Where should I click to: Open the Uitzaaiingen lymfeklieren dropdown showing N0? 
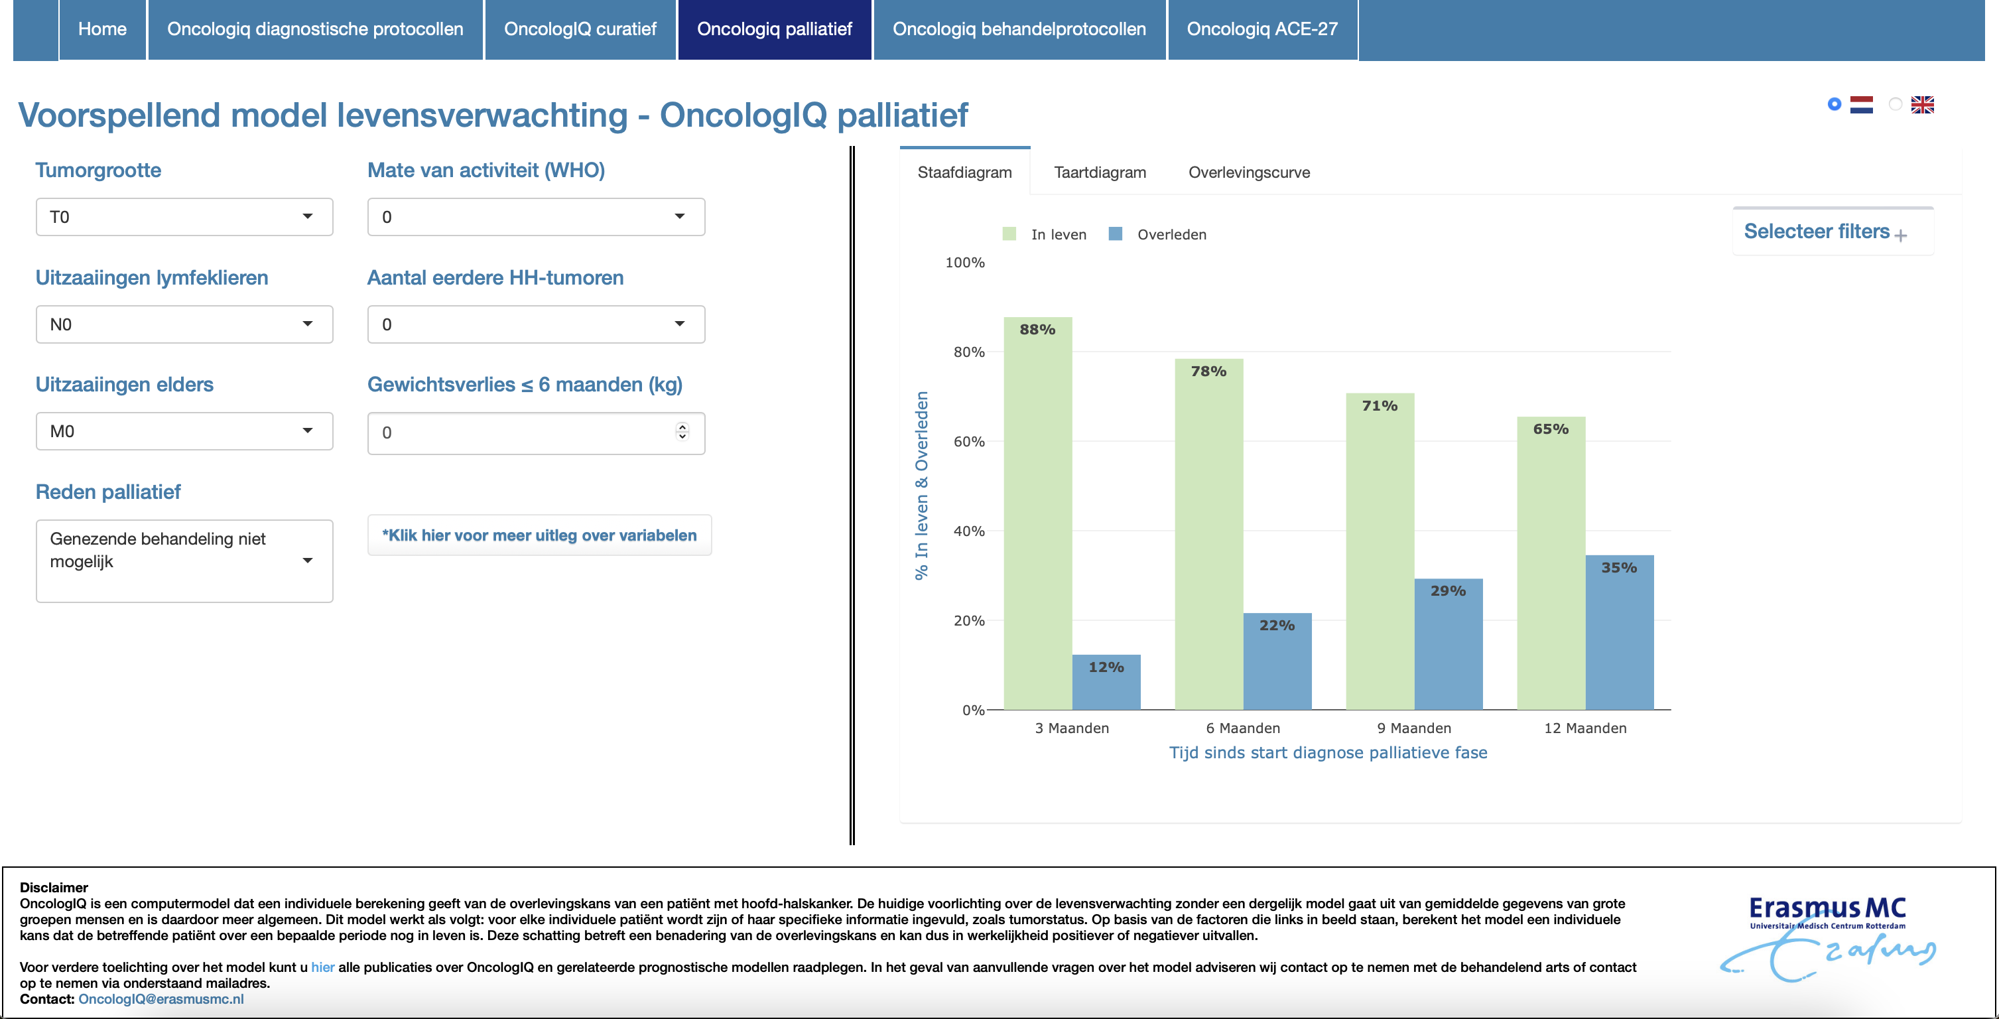tap(184, 324)
